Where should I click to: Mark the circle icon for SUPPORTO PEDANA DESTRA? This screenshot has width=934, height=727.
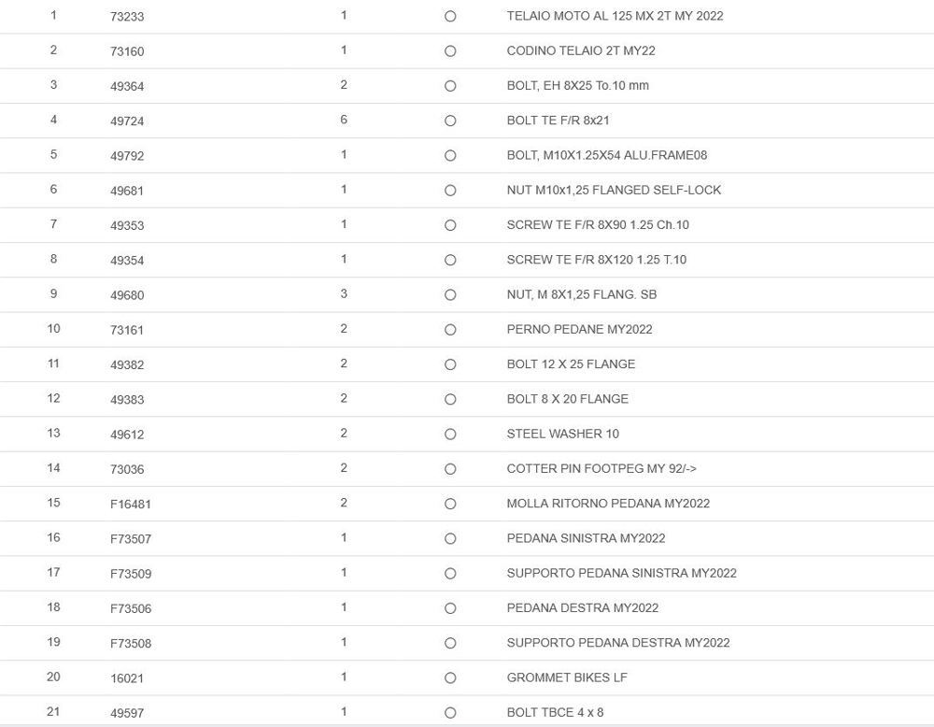[x=450, y=644]
